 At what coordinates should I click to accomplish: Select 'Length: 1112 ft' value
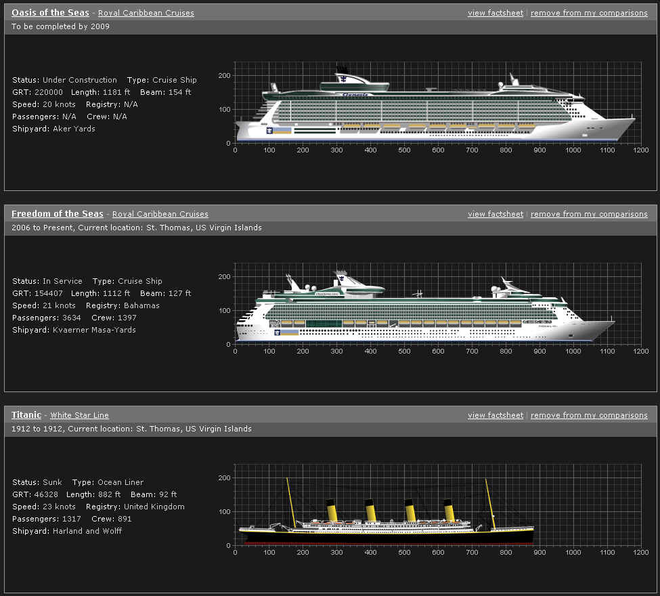pos(100,293)
